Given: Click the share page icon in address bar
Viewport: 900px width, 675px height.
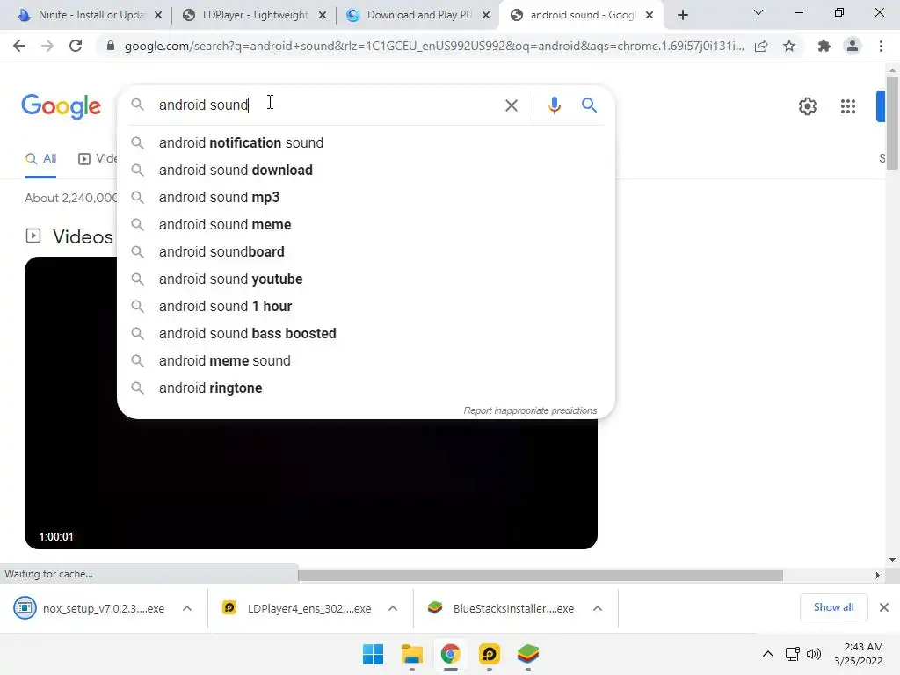Looking at the screenshot, I should [x=761, y=46].
